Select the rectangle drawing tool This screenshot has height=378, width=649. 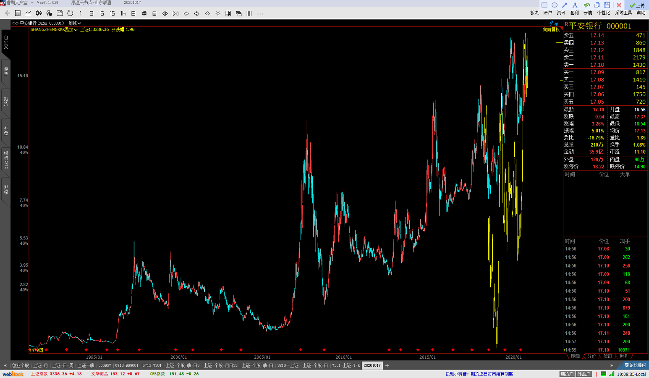tap(544, 5)
